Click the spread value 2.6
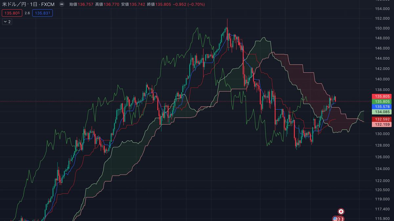This screenshot has width=394, height=221. click(x=27, y=13)
